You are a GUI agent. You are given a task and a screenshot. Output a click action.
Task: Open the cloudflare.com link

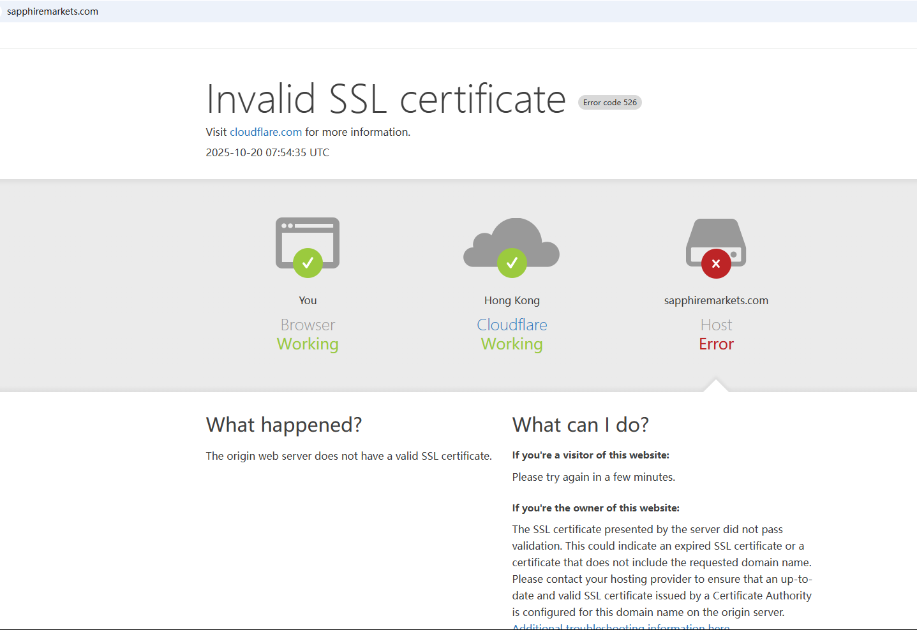coord(265,132)
